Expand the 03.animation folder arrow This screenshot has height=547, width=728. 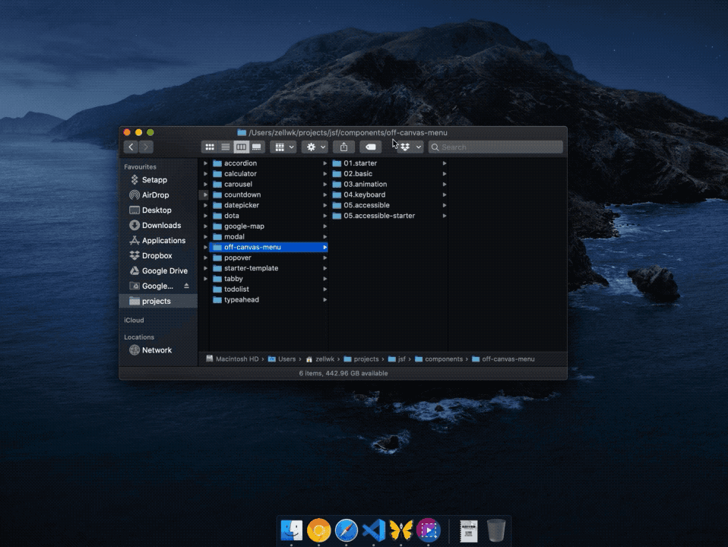(x=445, y=185)
